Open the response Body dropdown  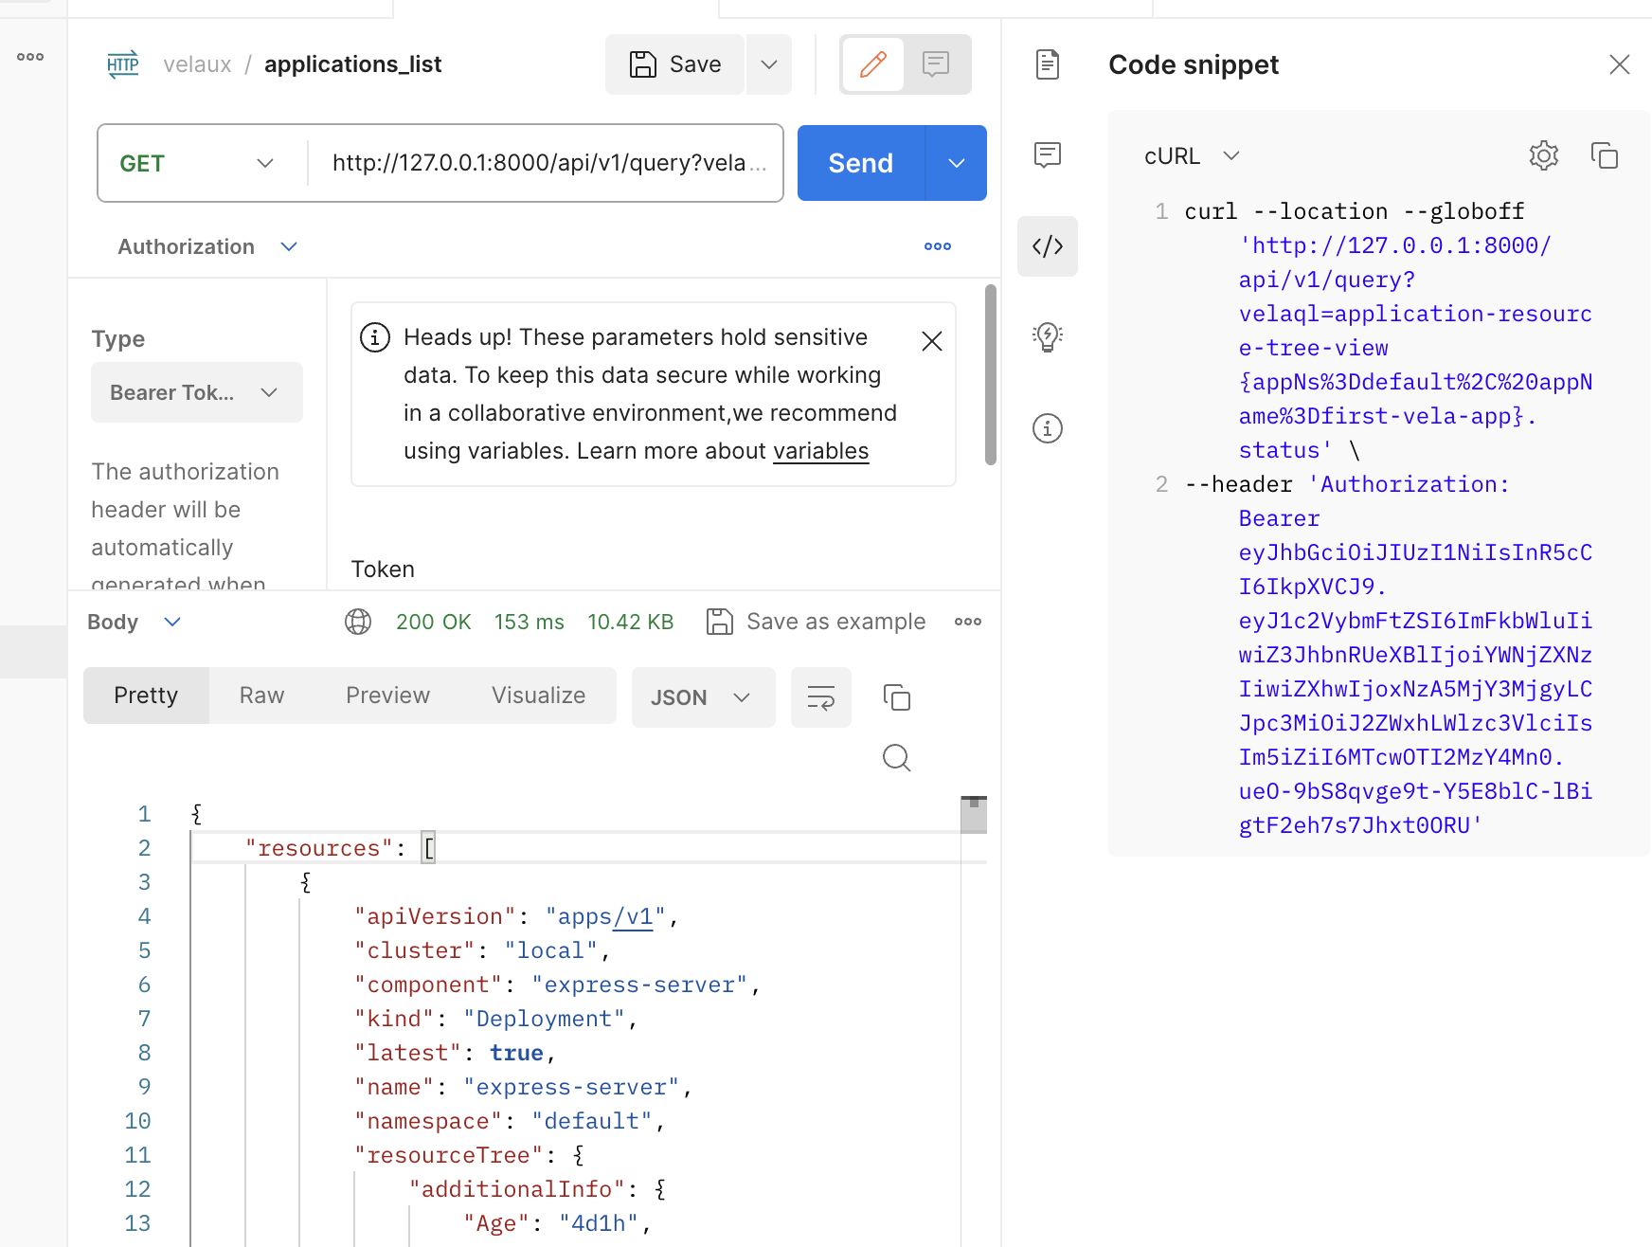[x=134, y=622]
